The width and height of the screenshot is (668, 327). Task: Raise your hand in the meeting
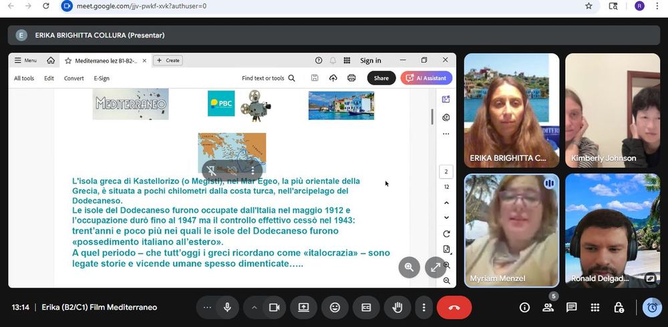[397, 308]
